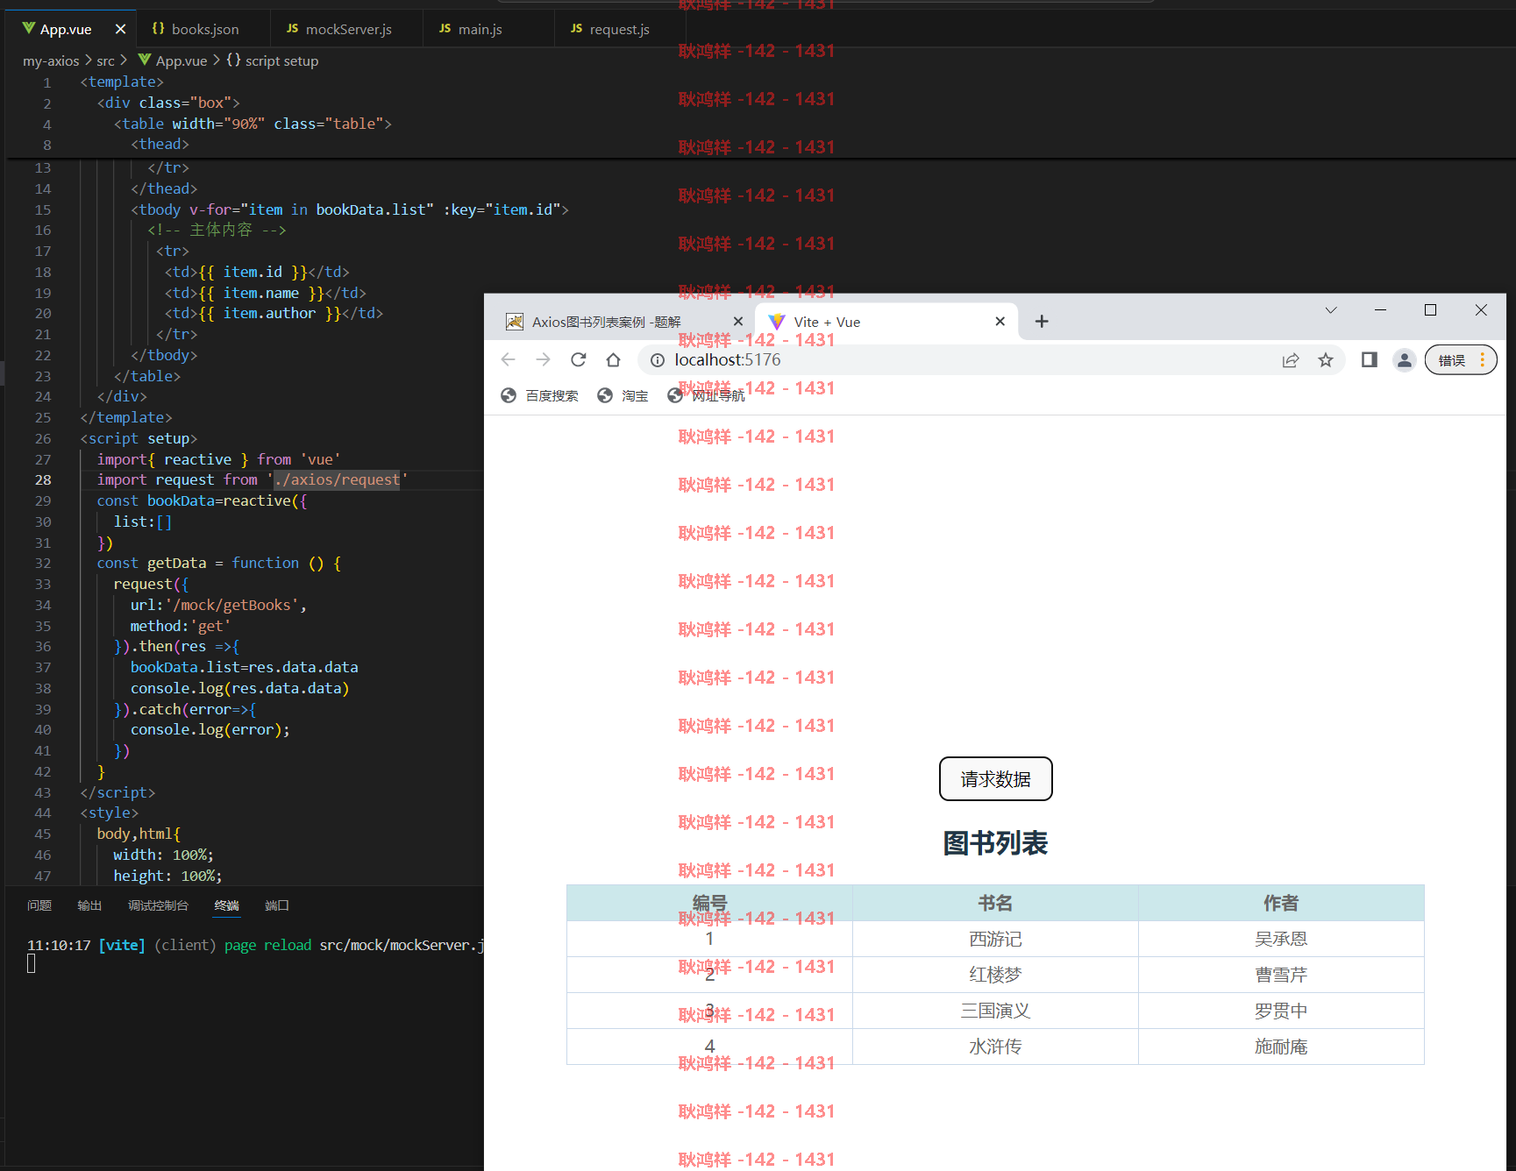This screenshot has width=1516, height=1171.
Task: Select the 水浒传 table cell
Action: (x=995, y=1047)
